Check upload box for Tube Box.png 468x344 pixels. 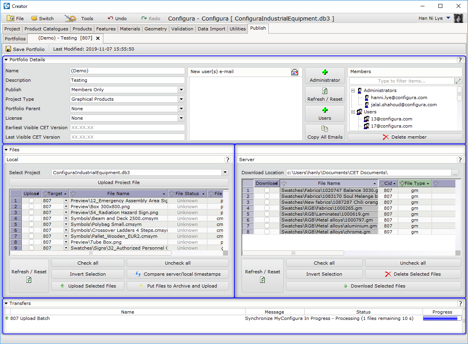point(31,242)
